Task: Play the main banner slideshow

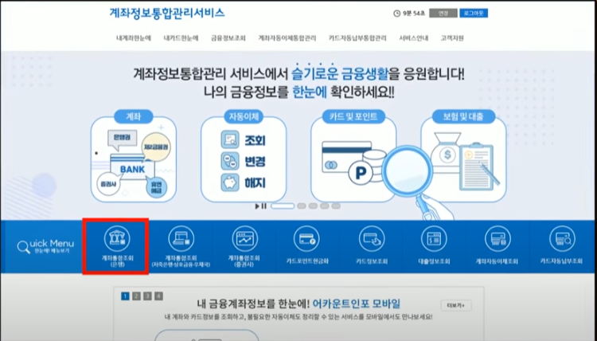Action: pos(257,206)
